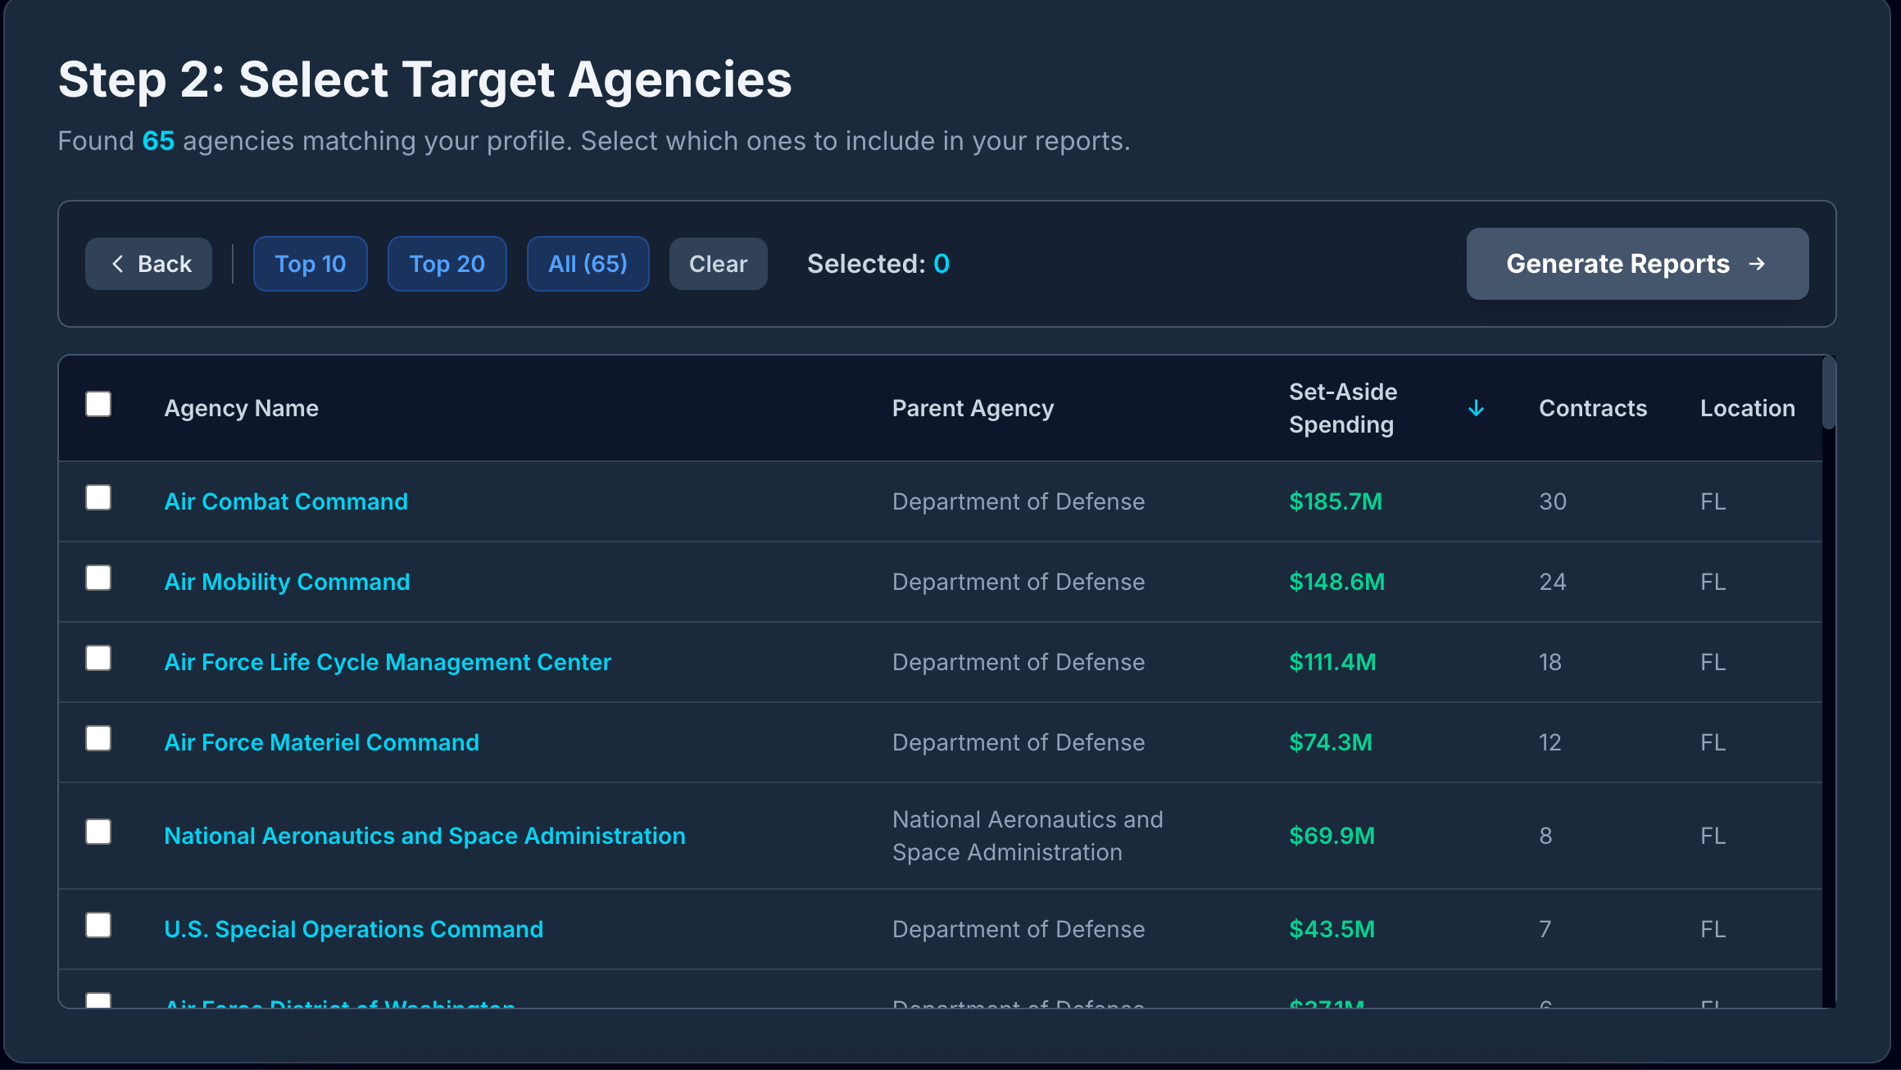Check the National Aeronautics and Space Administration checkbox
1901x1070 pixels.
click(98, 832)
